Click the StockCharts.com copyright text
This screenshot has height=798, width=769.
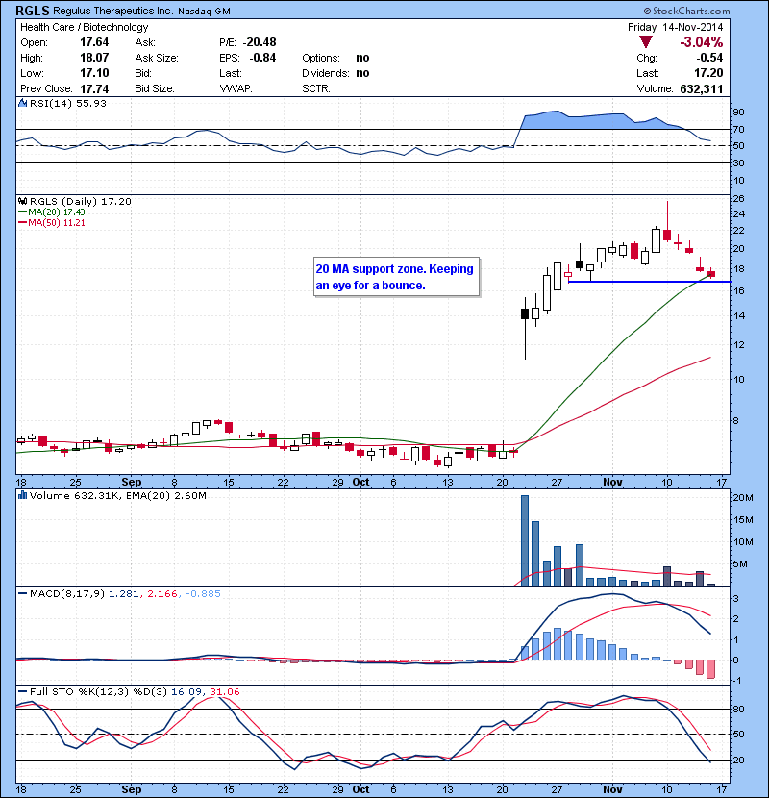(x=686, y=11)
